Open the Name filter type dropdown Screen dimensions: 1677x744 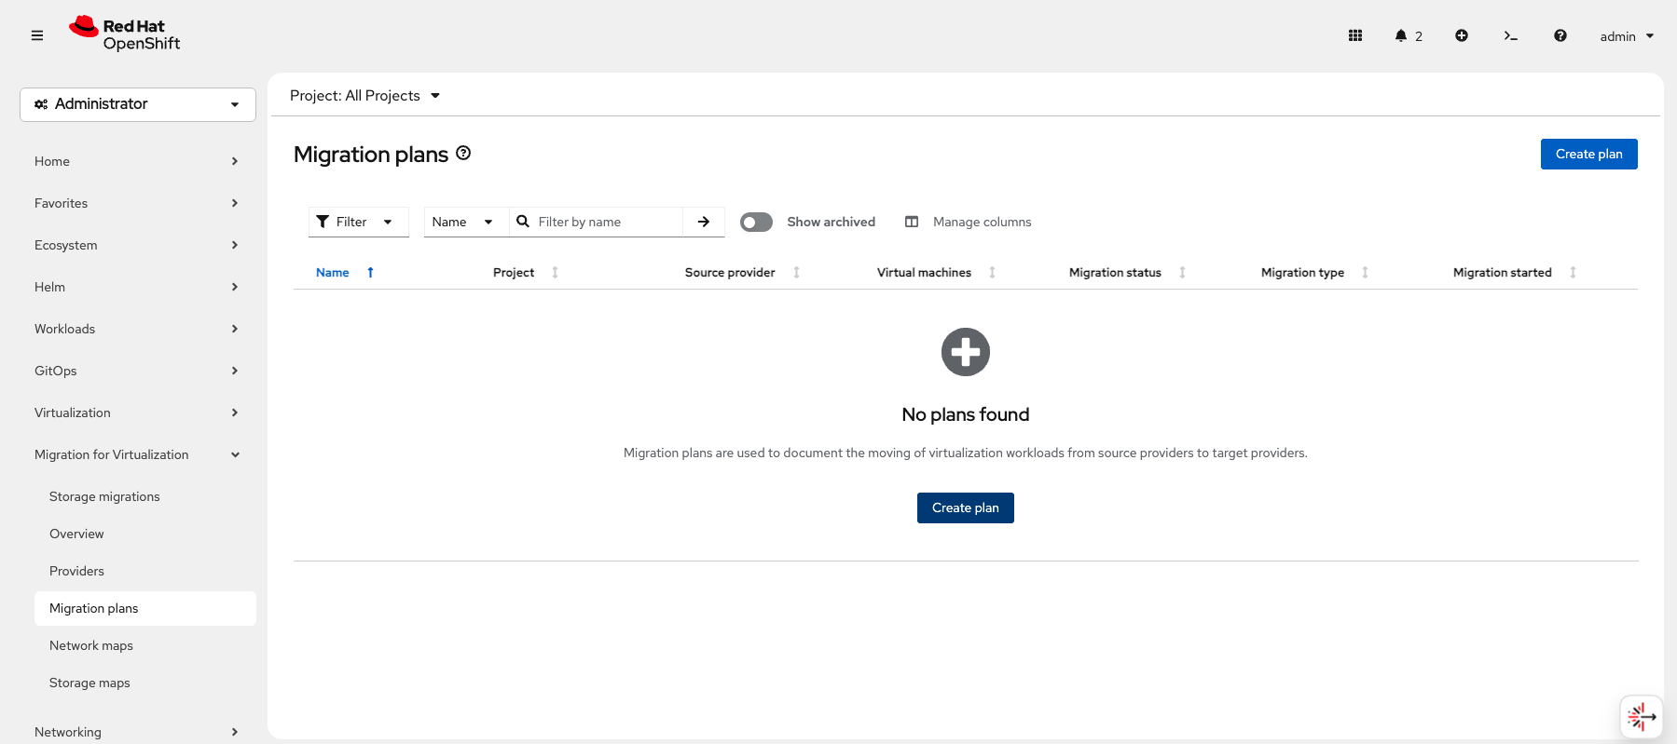pos(464,222)
